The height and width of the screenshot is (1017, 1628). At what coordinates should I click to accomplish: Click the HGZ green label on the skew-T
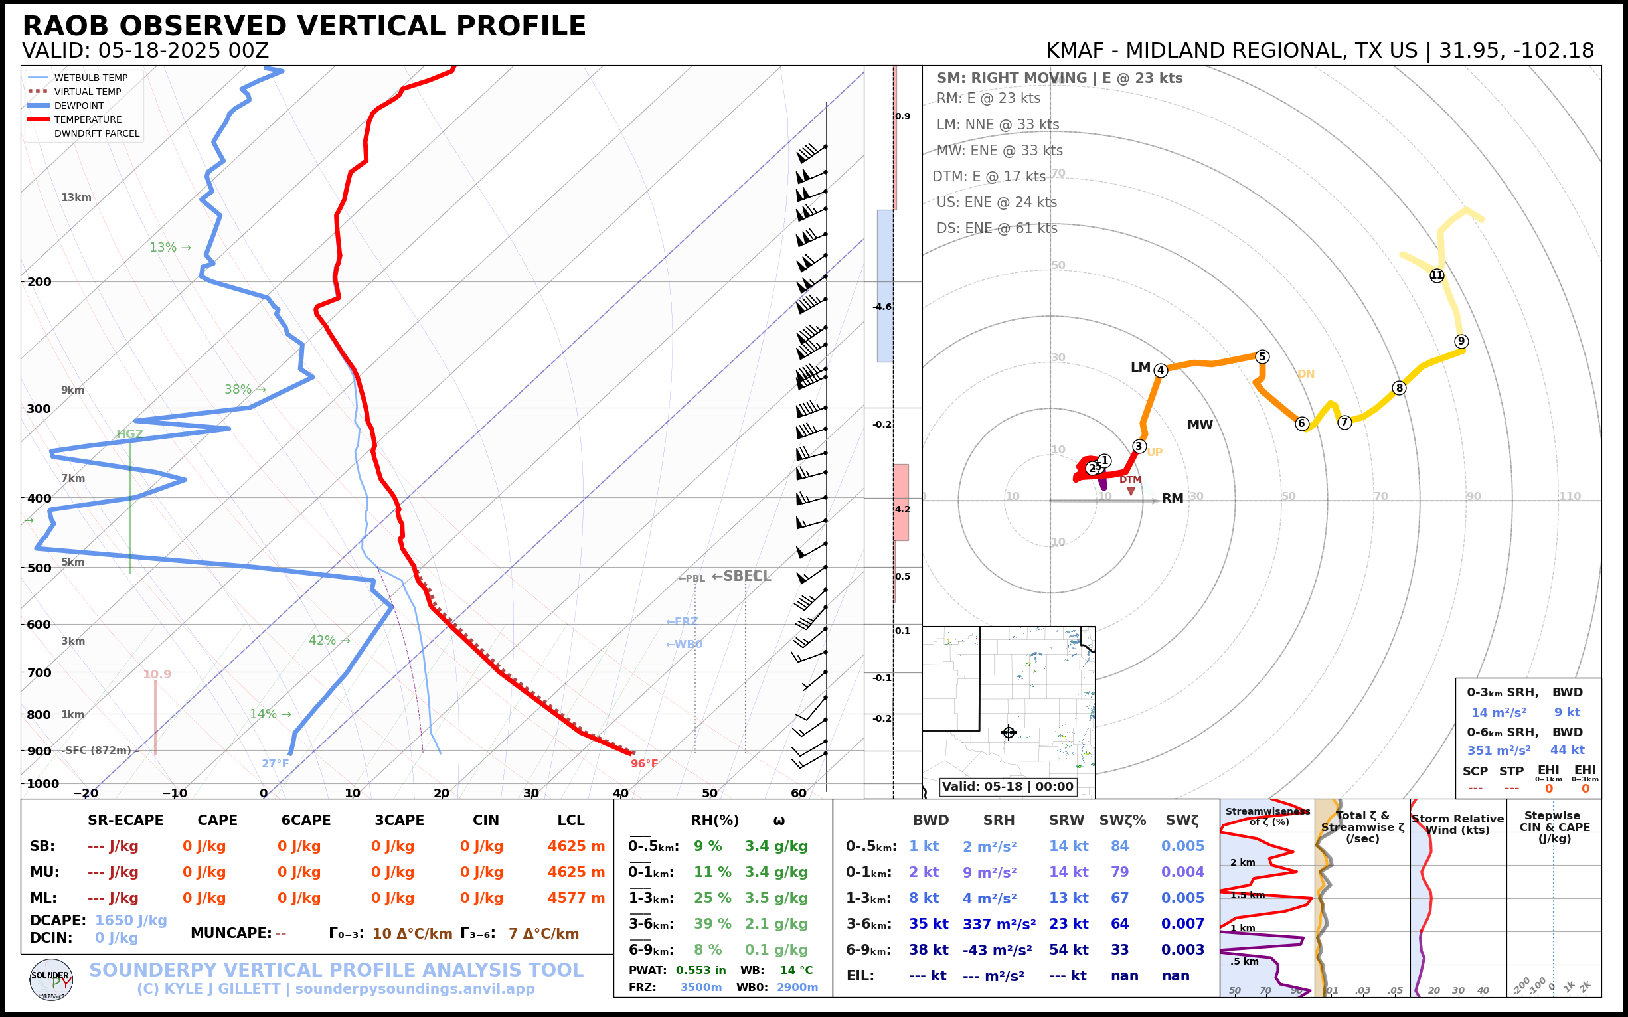click(129, 434)
